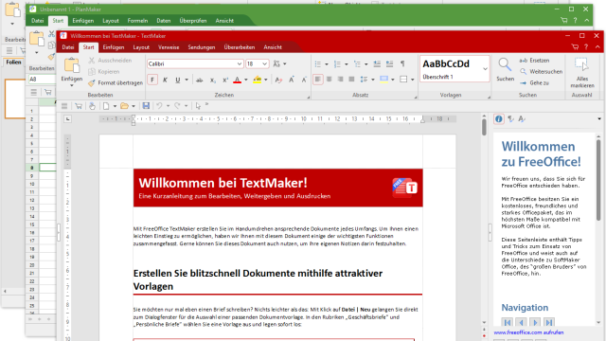The width and height of the screenshot is (606, 341).
Task: Click the increase indent icon in Absatz group
Action: (389, 63)
